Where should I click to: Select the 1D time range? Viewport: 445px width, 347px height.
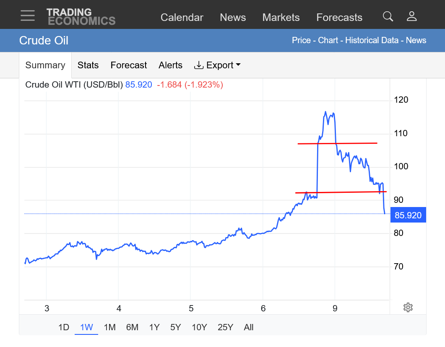(63, 327)
